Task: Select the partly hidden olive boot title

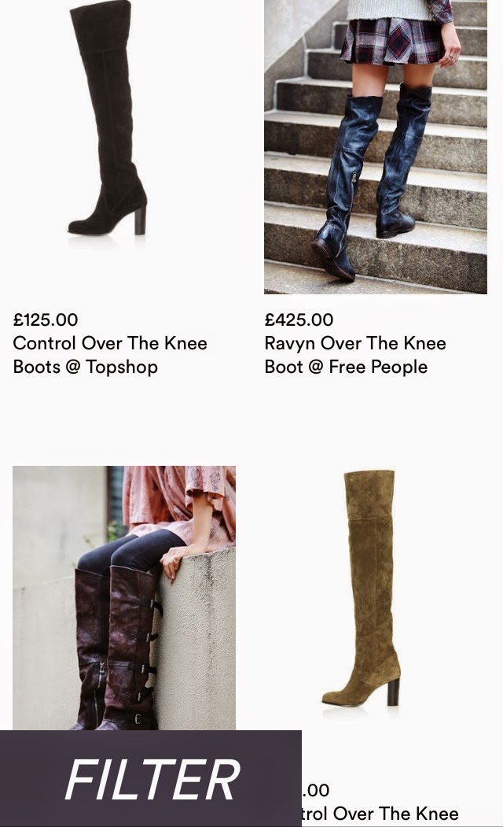Action: pyautogui.click(x=380, y=814)
